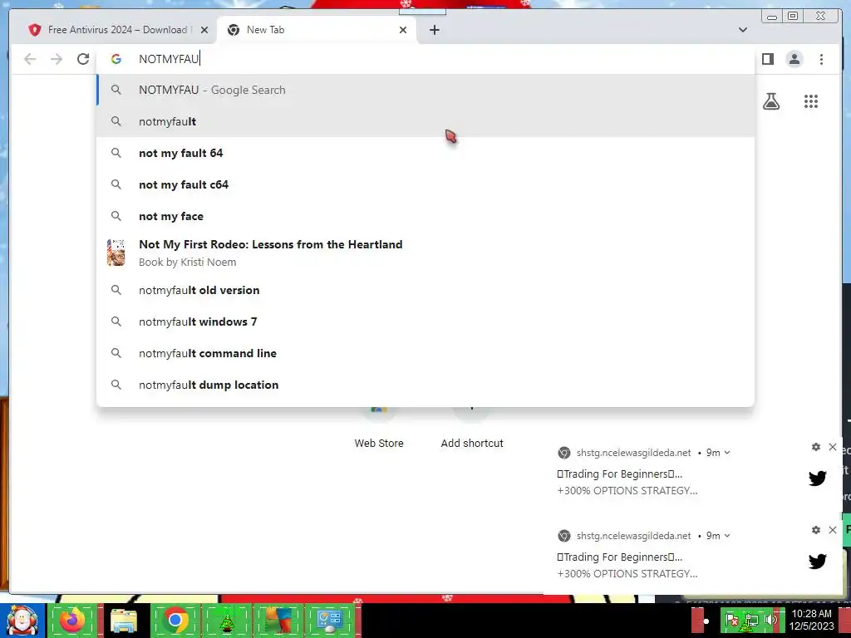
Task: Click the Chrome icon on the upper notification header
Action: pos(564,453)
